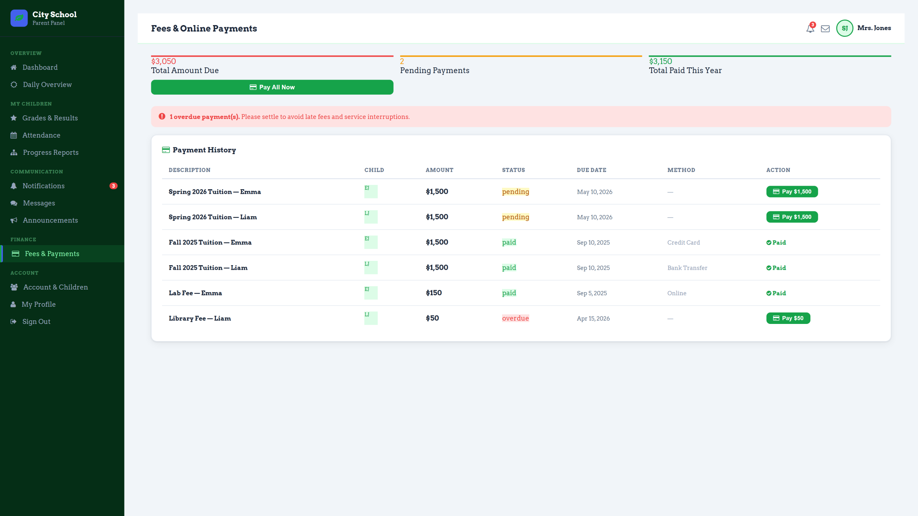Click the LJ child badge in Library Fee row
Viewport: 918px width, 516px height.
[x=371, y=318]
